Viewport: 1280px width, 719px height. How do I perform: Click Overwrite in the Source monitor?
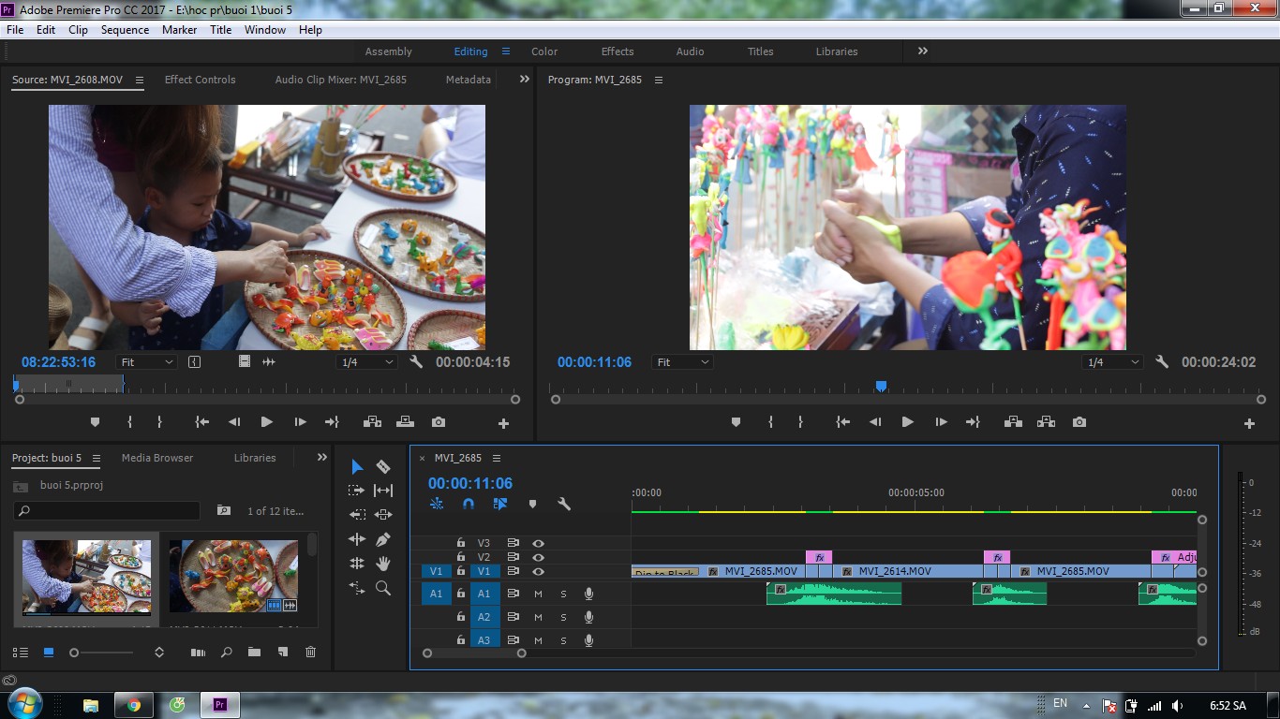click(405, 422)
